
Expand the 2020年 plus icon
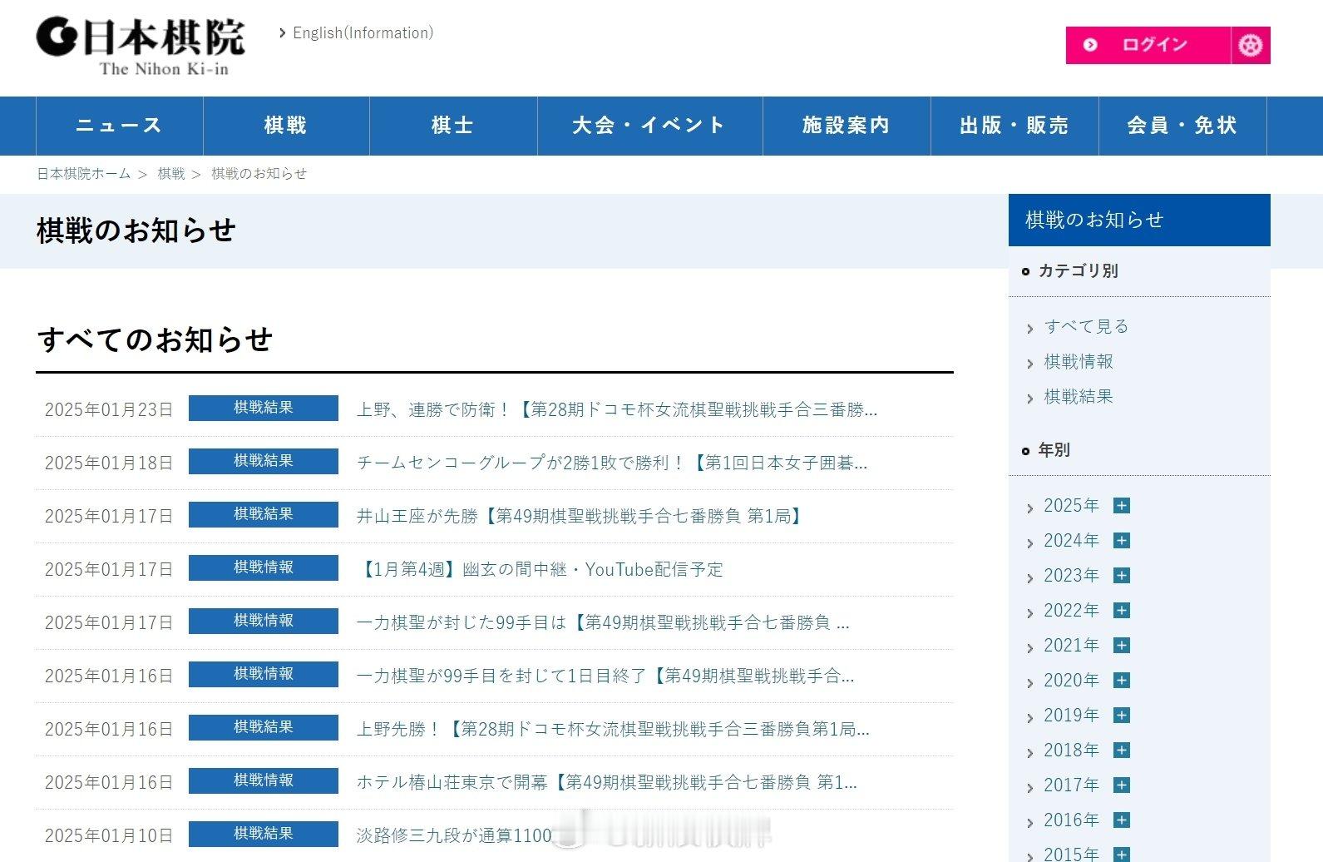point(1122,681)
